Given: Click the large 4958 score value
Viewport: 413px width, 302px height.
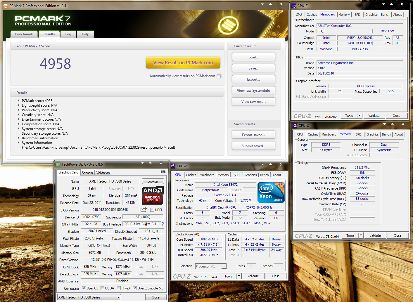Looking at the screenshot, I should 55,64.
